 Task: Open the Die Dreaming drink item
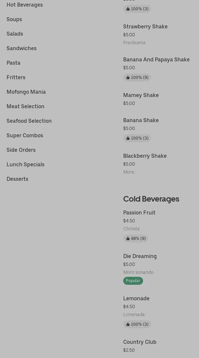140,256
